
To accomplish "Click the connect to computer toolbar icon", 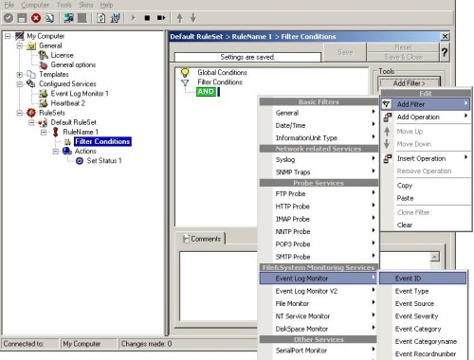I will point(68,18).
